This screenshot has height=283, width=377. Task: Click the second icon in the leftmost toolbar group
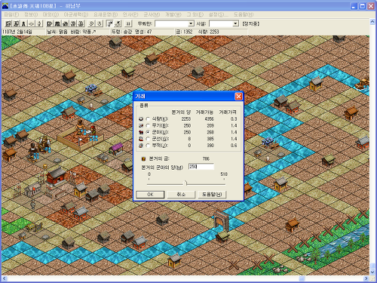point(16,23)
